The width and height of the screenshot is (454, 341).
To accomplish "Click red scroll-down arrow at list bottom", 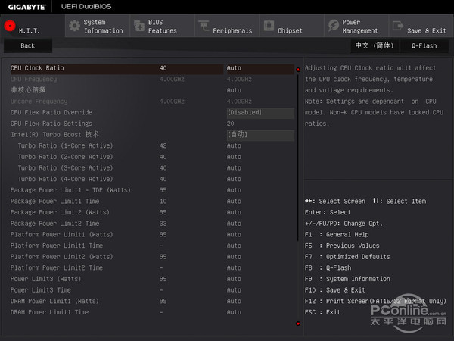I will [x=298, y=323].
